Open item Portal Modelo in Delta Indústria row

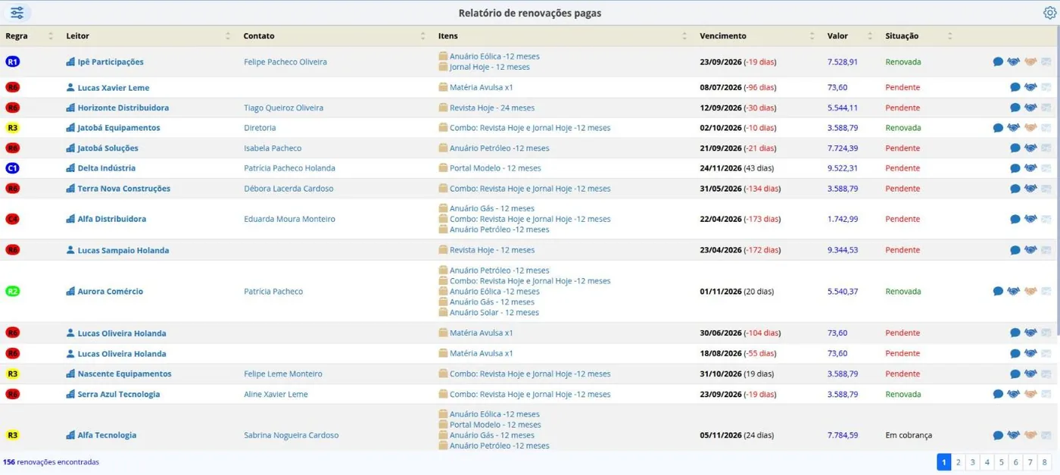coord(495,168)
